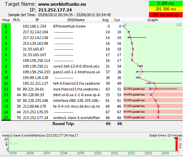Select IP 217.32.142.158
The height and width of the screenshot is (157, 183).
click(35, 38)
